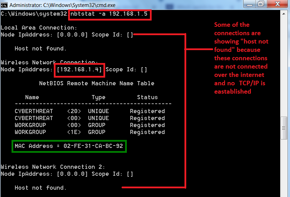
Task: Click the Wireless Network Connection 2 heading
Action: [x=53, y=167]
